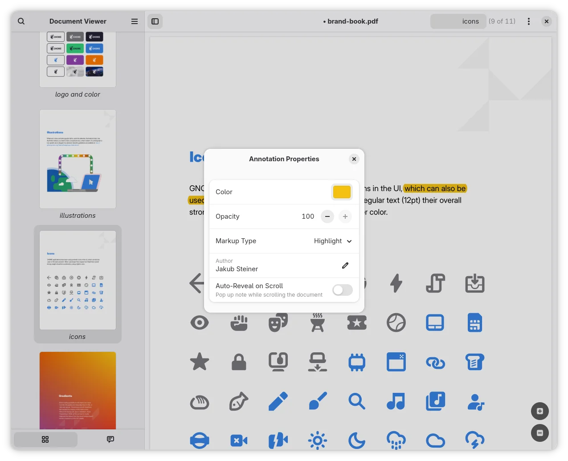Switch to the annotations list in the sidebar

coord(110,440)
